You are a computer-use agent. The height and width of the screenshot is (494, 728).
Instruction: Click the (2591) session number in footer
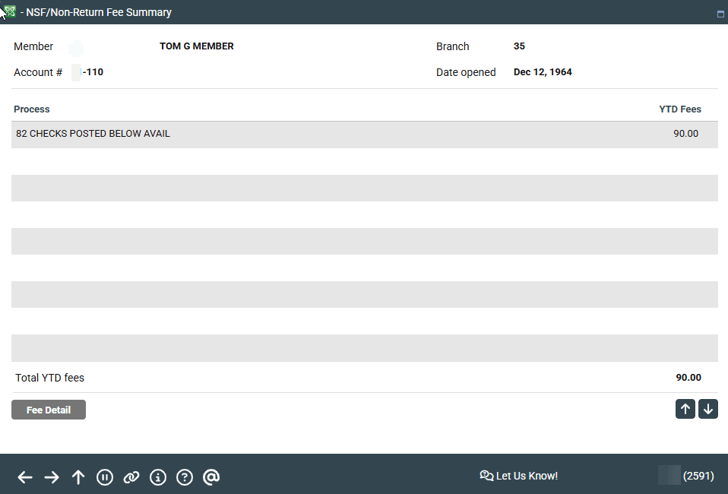pos(698,476)
